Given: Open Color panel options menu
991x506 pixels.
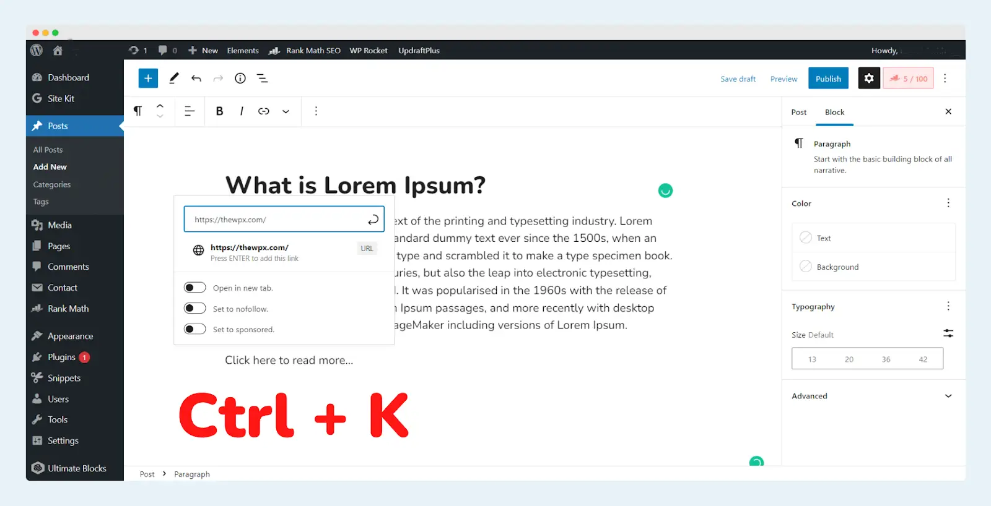Looking at the screenshot, I should (x=948, y=203).
